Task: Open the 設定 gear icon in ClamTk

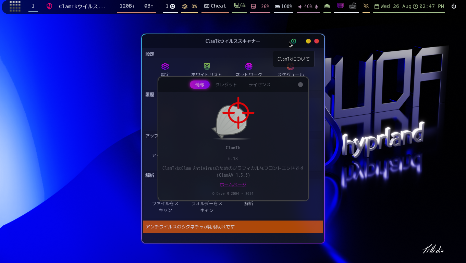Action: pos(165,66)
